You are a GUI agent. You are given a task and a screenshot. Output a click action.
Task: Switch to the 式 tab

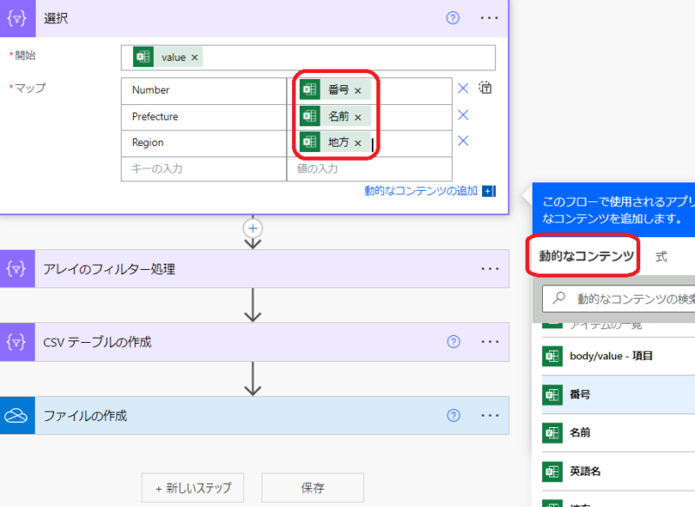coord(661,257)
